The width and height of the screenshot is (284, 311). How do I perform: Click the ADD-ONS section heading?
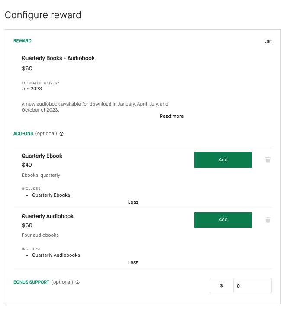click(23, 133)
